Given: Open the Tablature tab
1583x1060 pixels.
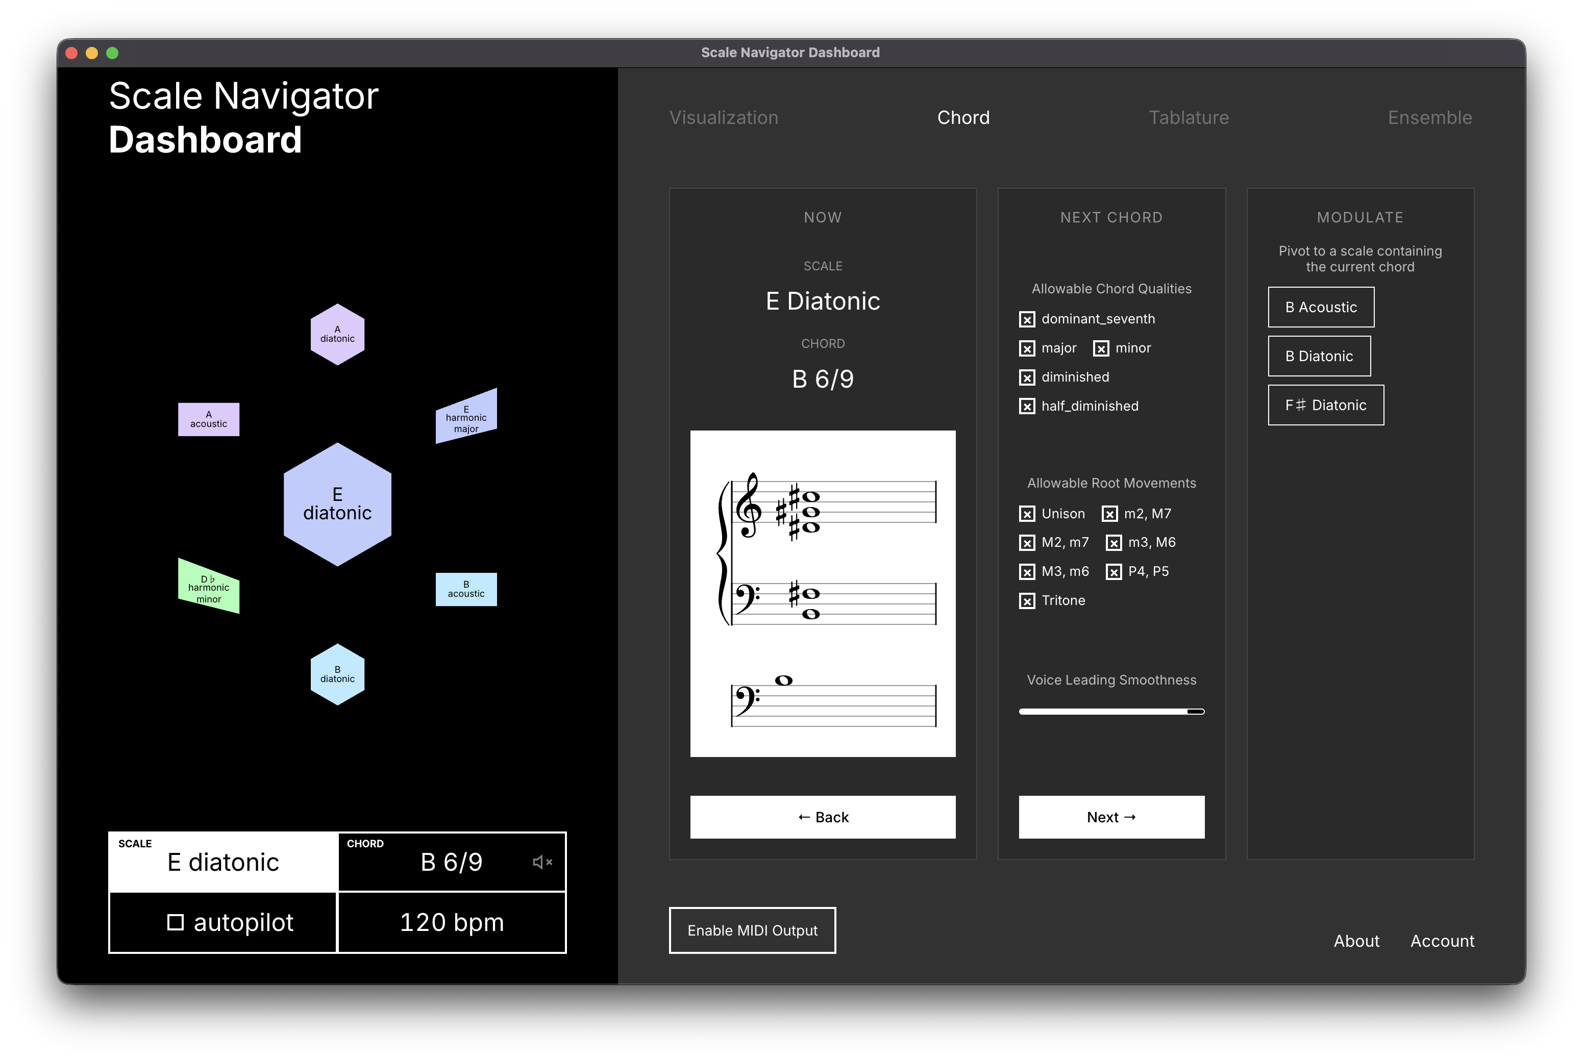Looking at the screenshot, I should tap(1189, 117).
